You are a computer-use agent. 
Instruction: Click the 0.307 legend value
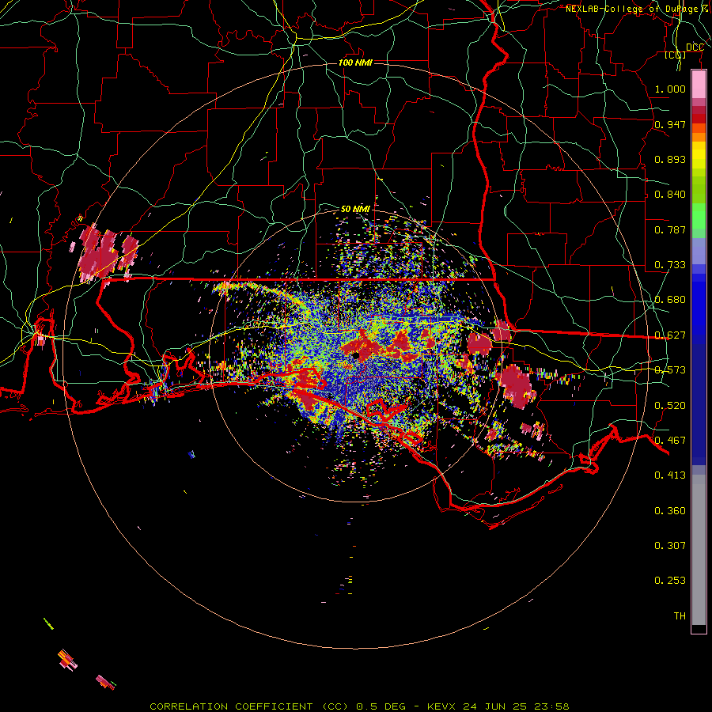click(x=670, y=546)
